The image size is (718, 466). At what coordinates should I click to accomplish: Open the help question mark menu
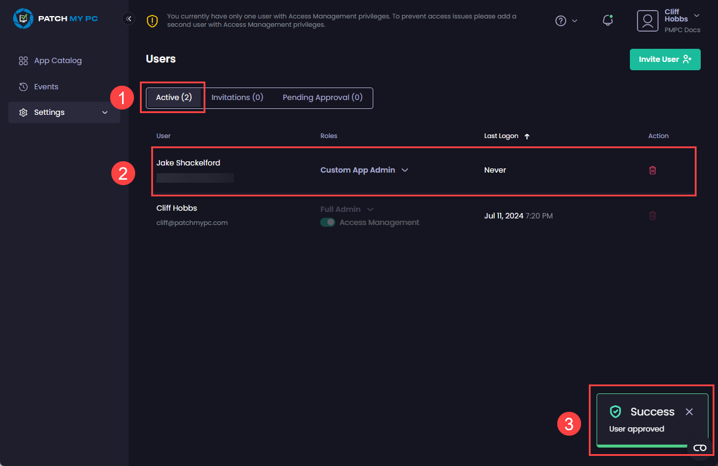(x=560, y=20)
